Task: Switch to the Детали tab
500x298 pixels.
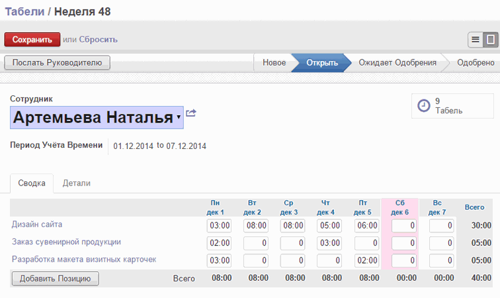Action: 77,183
